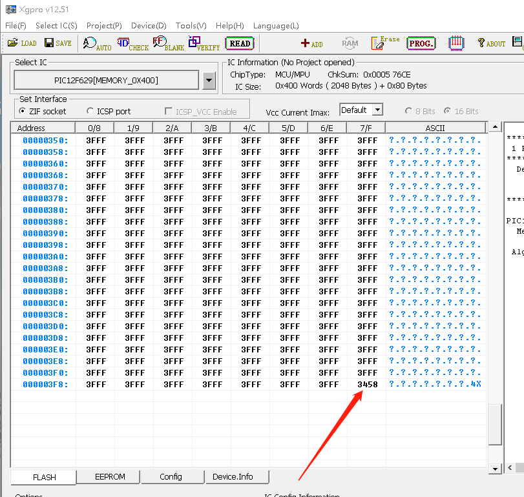Open the Select IC dropdown arrow
The width and height of the screenshot is (524, 497).
pos(209,81)
